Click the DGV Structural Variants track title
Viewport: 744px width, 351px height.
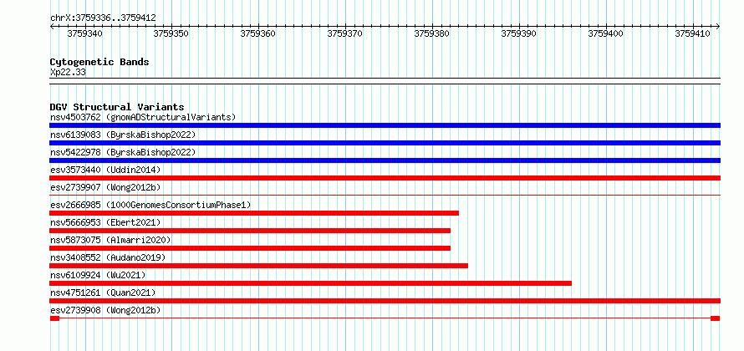tap(117, 107)
